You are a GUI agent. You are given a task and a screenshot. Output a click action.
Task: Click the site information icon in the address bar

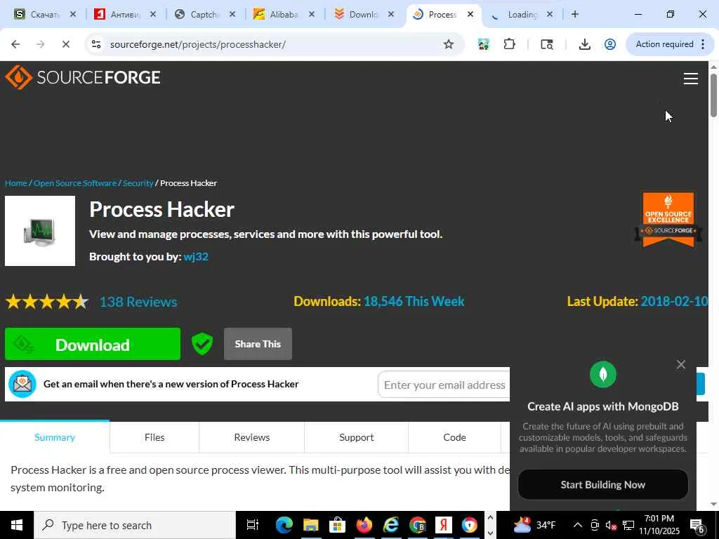tap(95, 44)
